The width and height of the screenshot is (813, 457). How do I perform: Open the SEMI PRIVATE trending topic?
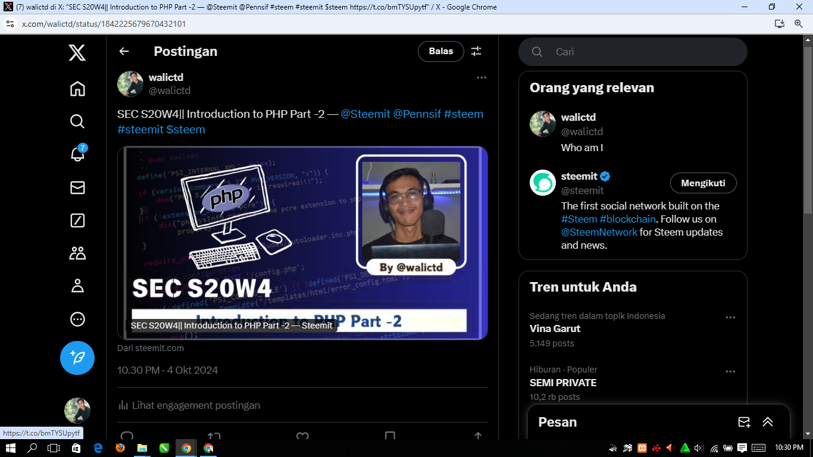tap(563, 383)
